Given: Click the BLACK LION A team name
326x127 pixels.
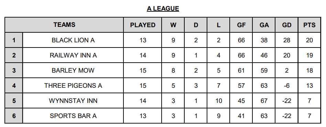Looking at the screenshot, I should tap(73, 40).
